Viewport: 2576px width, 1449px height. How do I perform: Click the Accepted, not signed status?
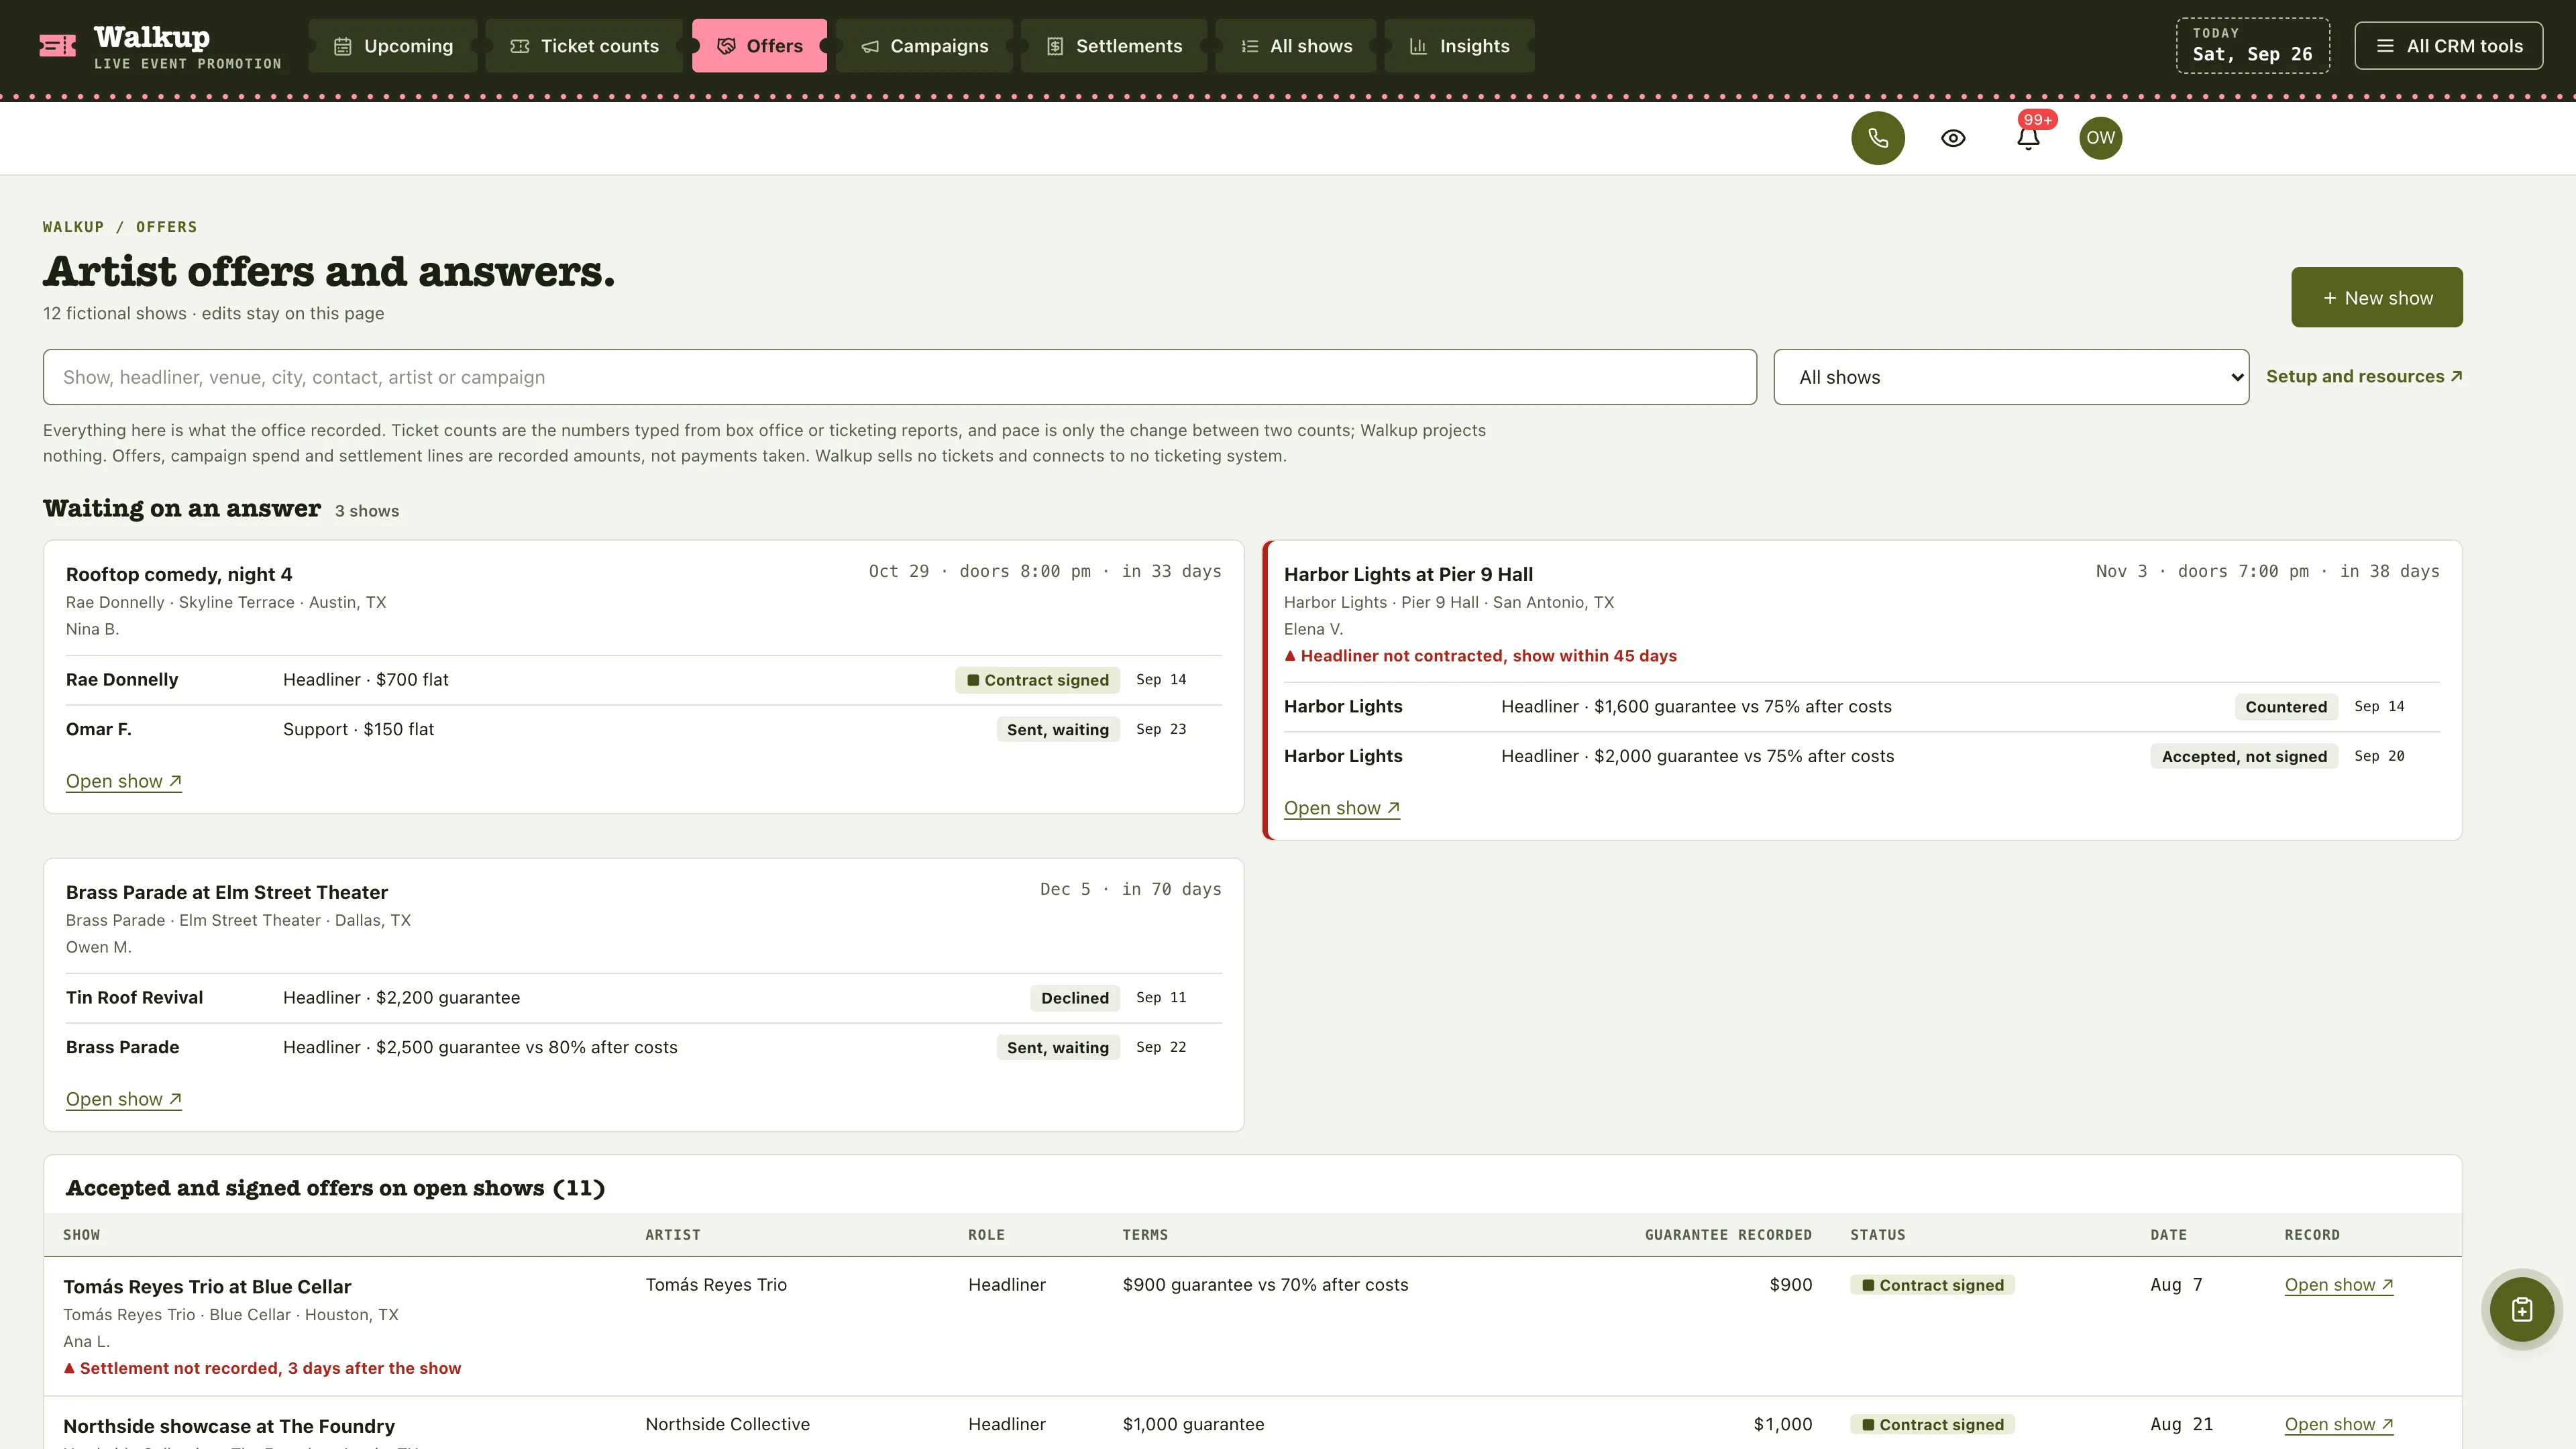click(x=2244, y=757)
